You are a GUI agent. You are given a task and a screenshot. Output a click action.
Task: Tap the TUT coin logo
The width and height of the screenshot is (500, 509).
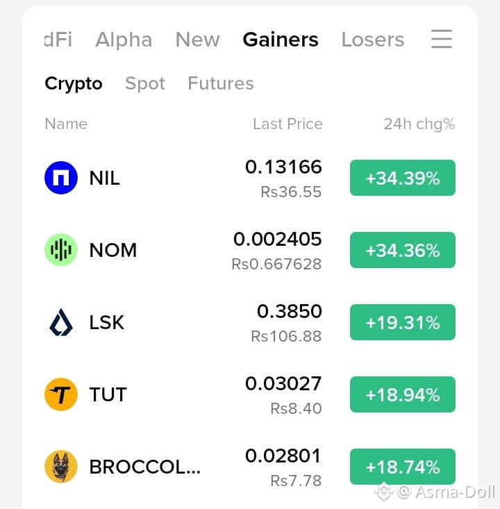61,394
